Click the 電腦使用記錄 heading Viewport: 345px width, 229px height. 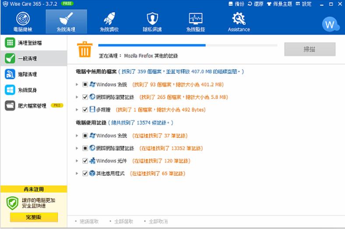click(x=91, y=123)
